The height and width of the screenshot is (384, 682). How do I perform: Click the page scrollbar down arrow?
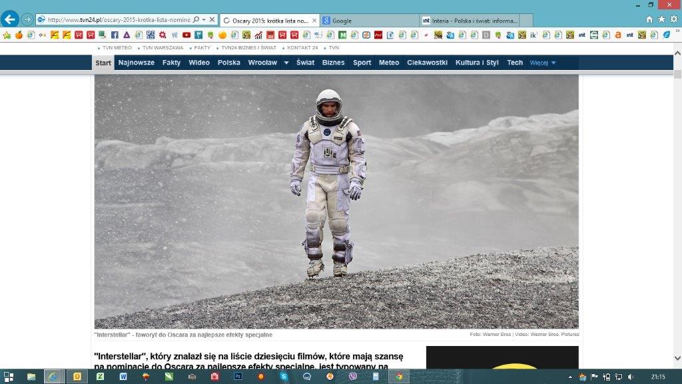tap(677, 358)
